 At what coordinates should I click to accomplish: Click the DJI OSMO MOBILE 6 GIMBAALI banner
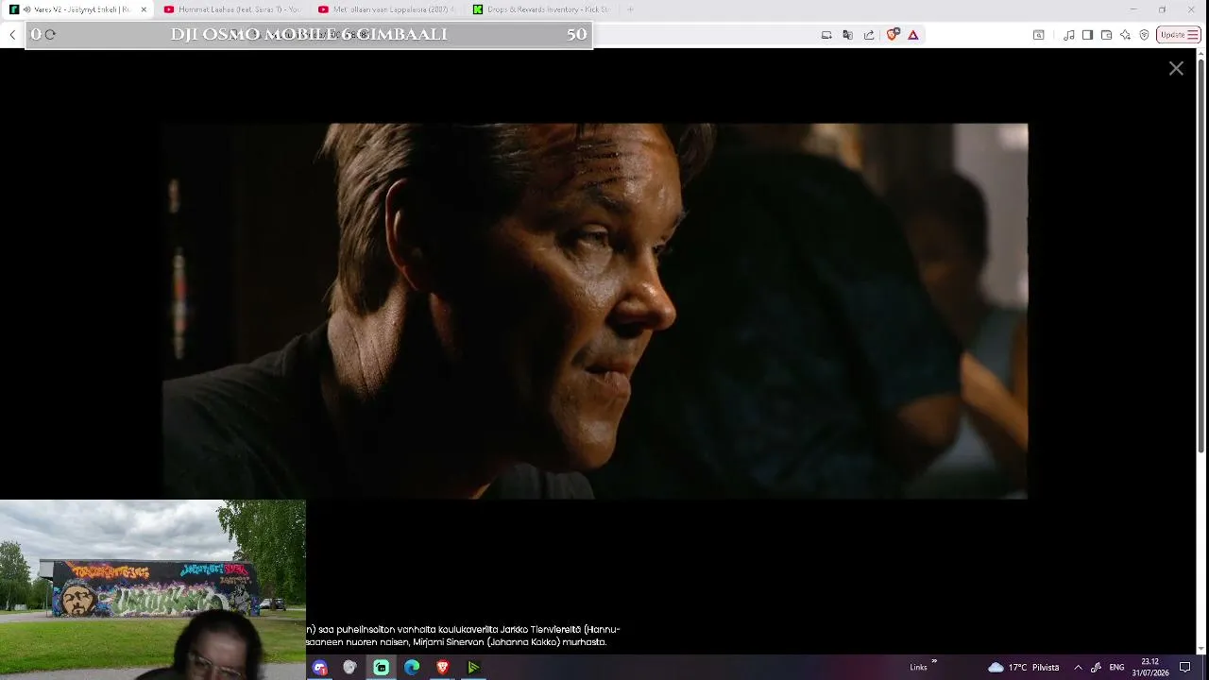(309, 34)
